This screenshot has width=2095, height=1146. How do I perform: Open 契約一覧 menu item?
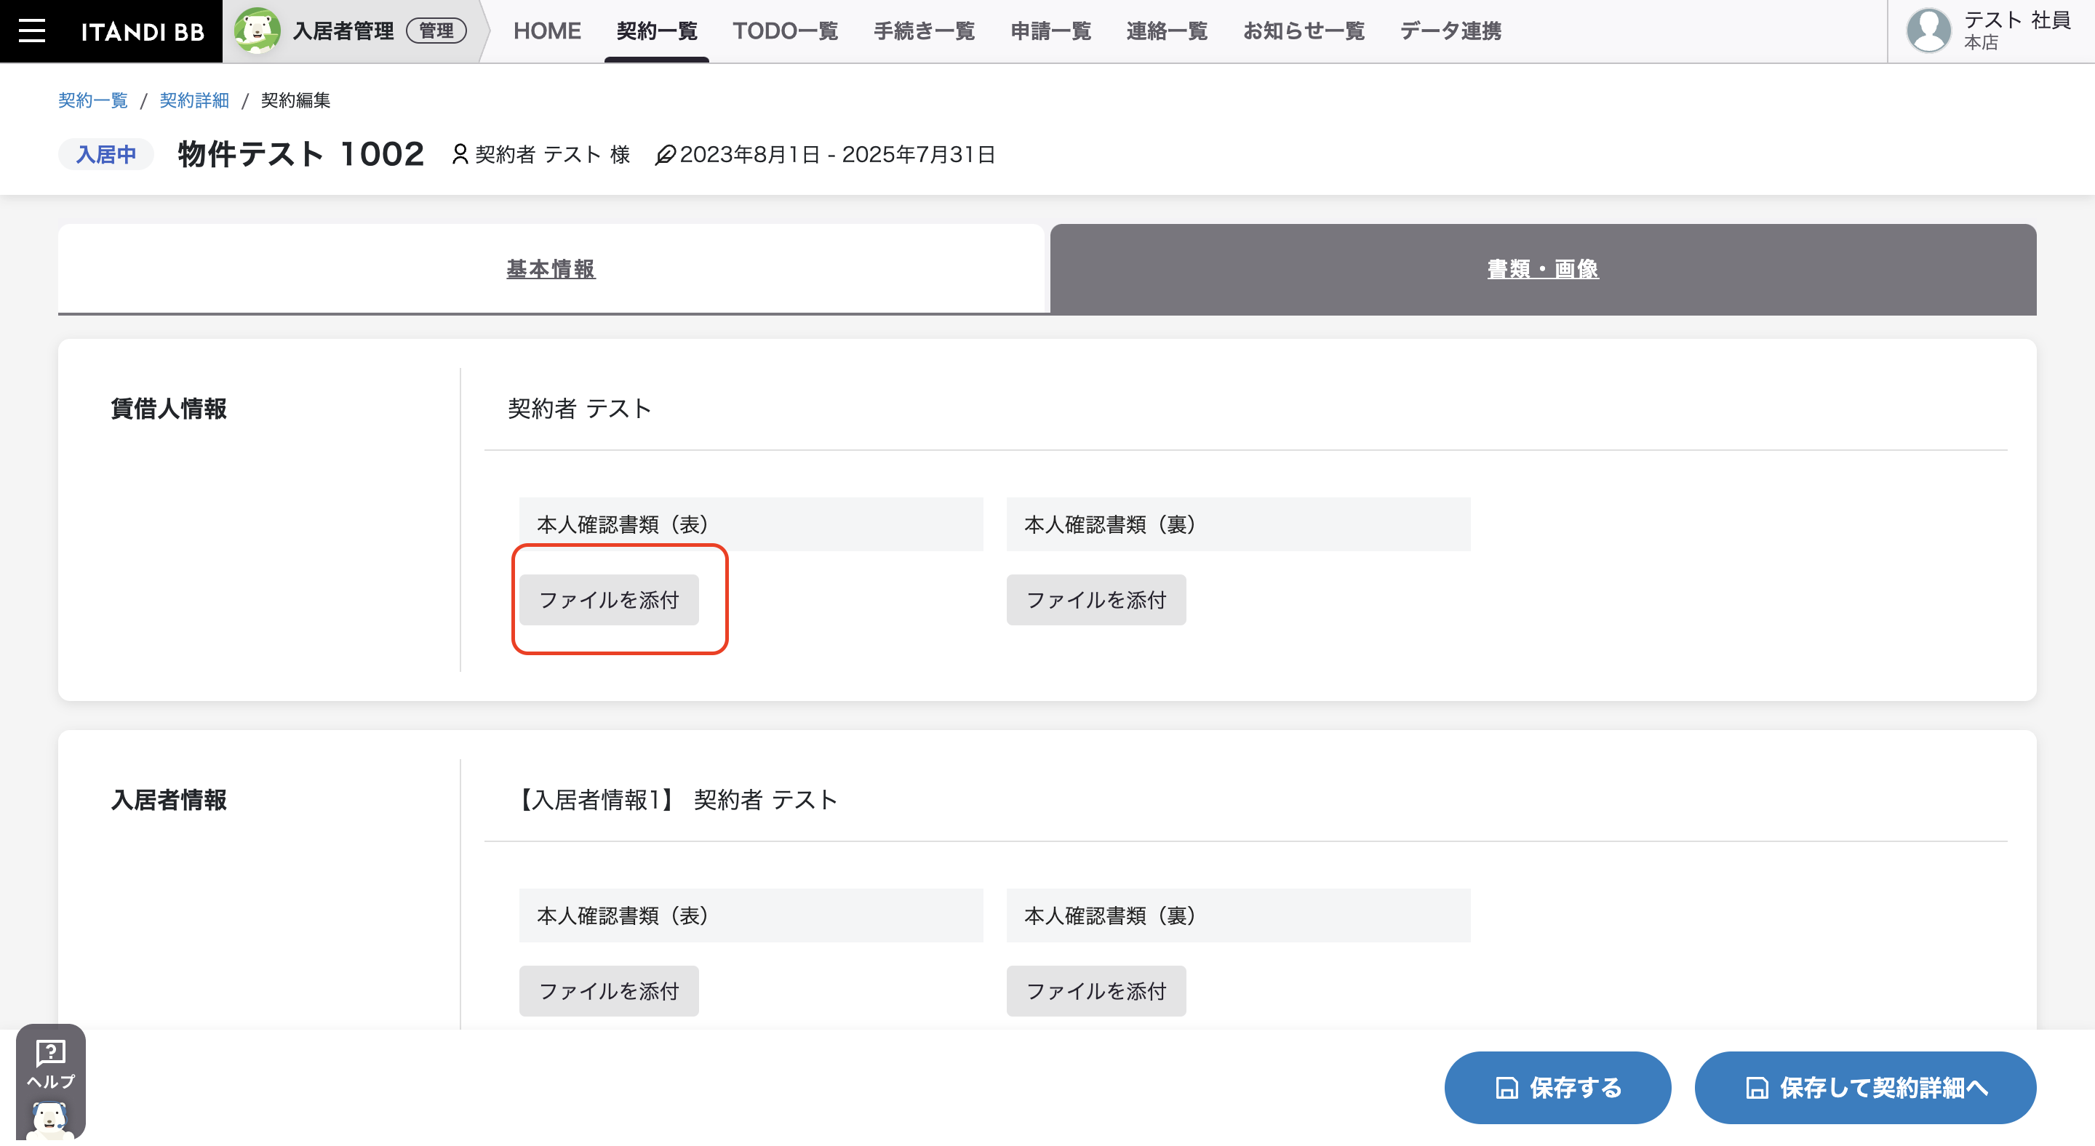[656, 31]
